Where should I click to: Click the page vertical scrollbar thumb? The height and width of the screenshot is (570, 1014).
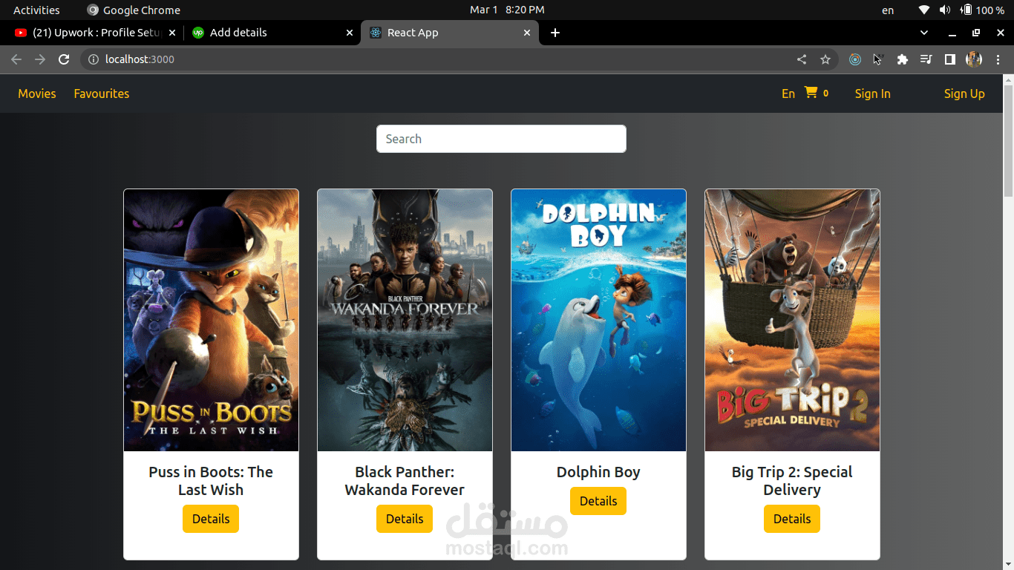tap(1008, 141)
